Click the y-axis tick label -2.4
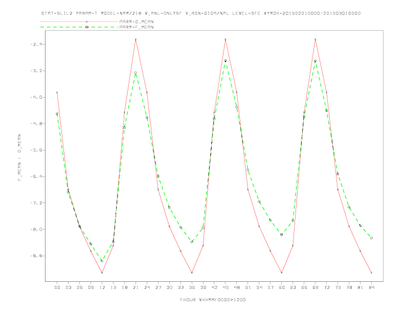Image resolution: width=405 pixels, height=313 pixels. point(36,44)
